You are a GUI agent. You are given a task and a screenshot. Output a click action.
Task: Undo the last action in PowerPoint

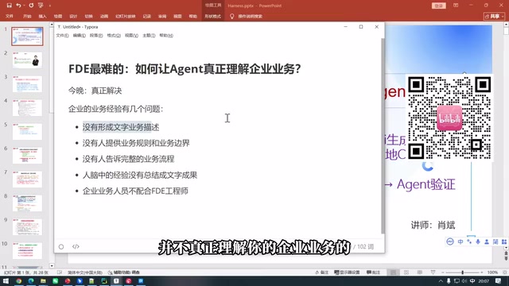coord(18,6)
